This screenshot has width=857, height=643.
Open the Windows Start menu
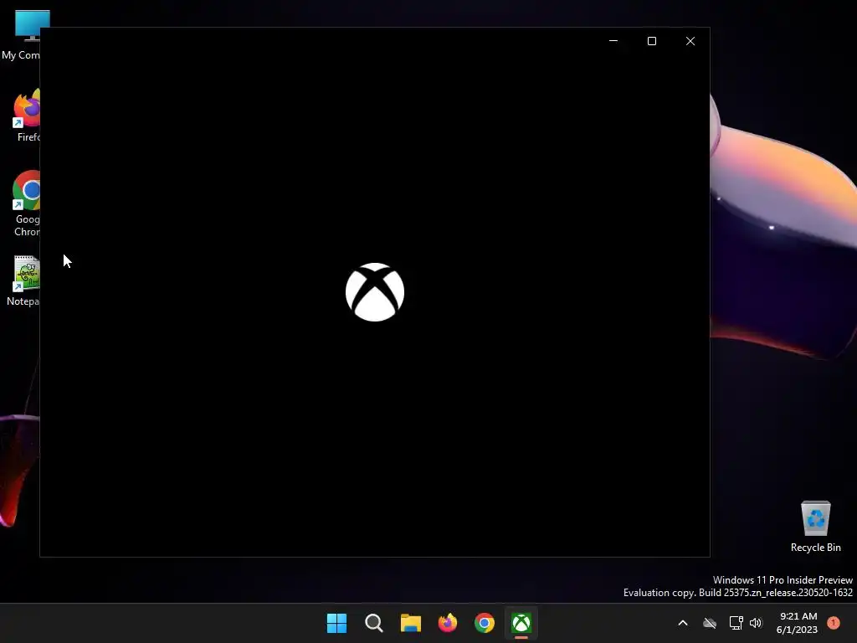point(336,623)
